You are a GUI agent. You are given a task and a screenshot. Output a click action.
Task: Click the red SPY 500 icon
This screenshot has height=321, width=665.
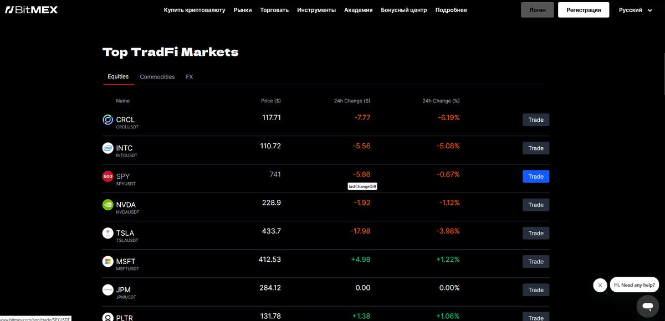coord(108,177)
